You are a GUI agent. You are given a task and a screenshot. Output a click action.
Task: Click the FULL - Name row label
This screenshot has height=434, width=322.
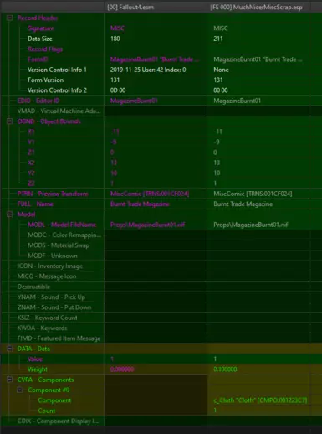pos(35,204)
